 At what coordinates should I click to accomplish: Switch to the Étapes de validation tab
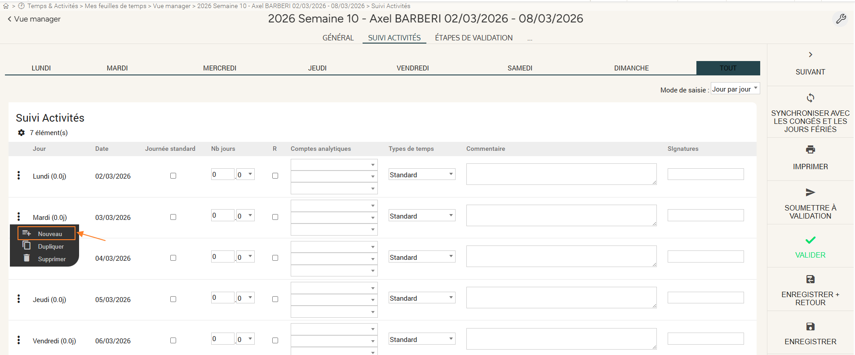click(x=474, y=38)
